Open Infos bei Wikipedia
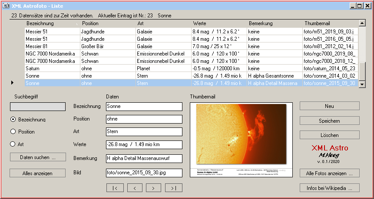 329,188
